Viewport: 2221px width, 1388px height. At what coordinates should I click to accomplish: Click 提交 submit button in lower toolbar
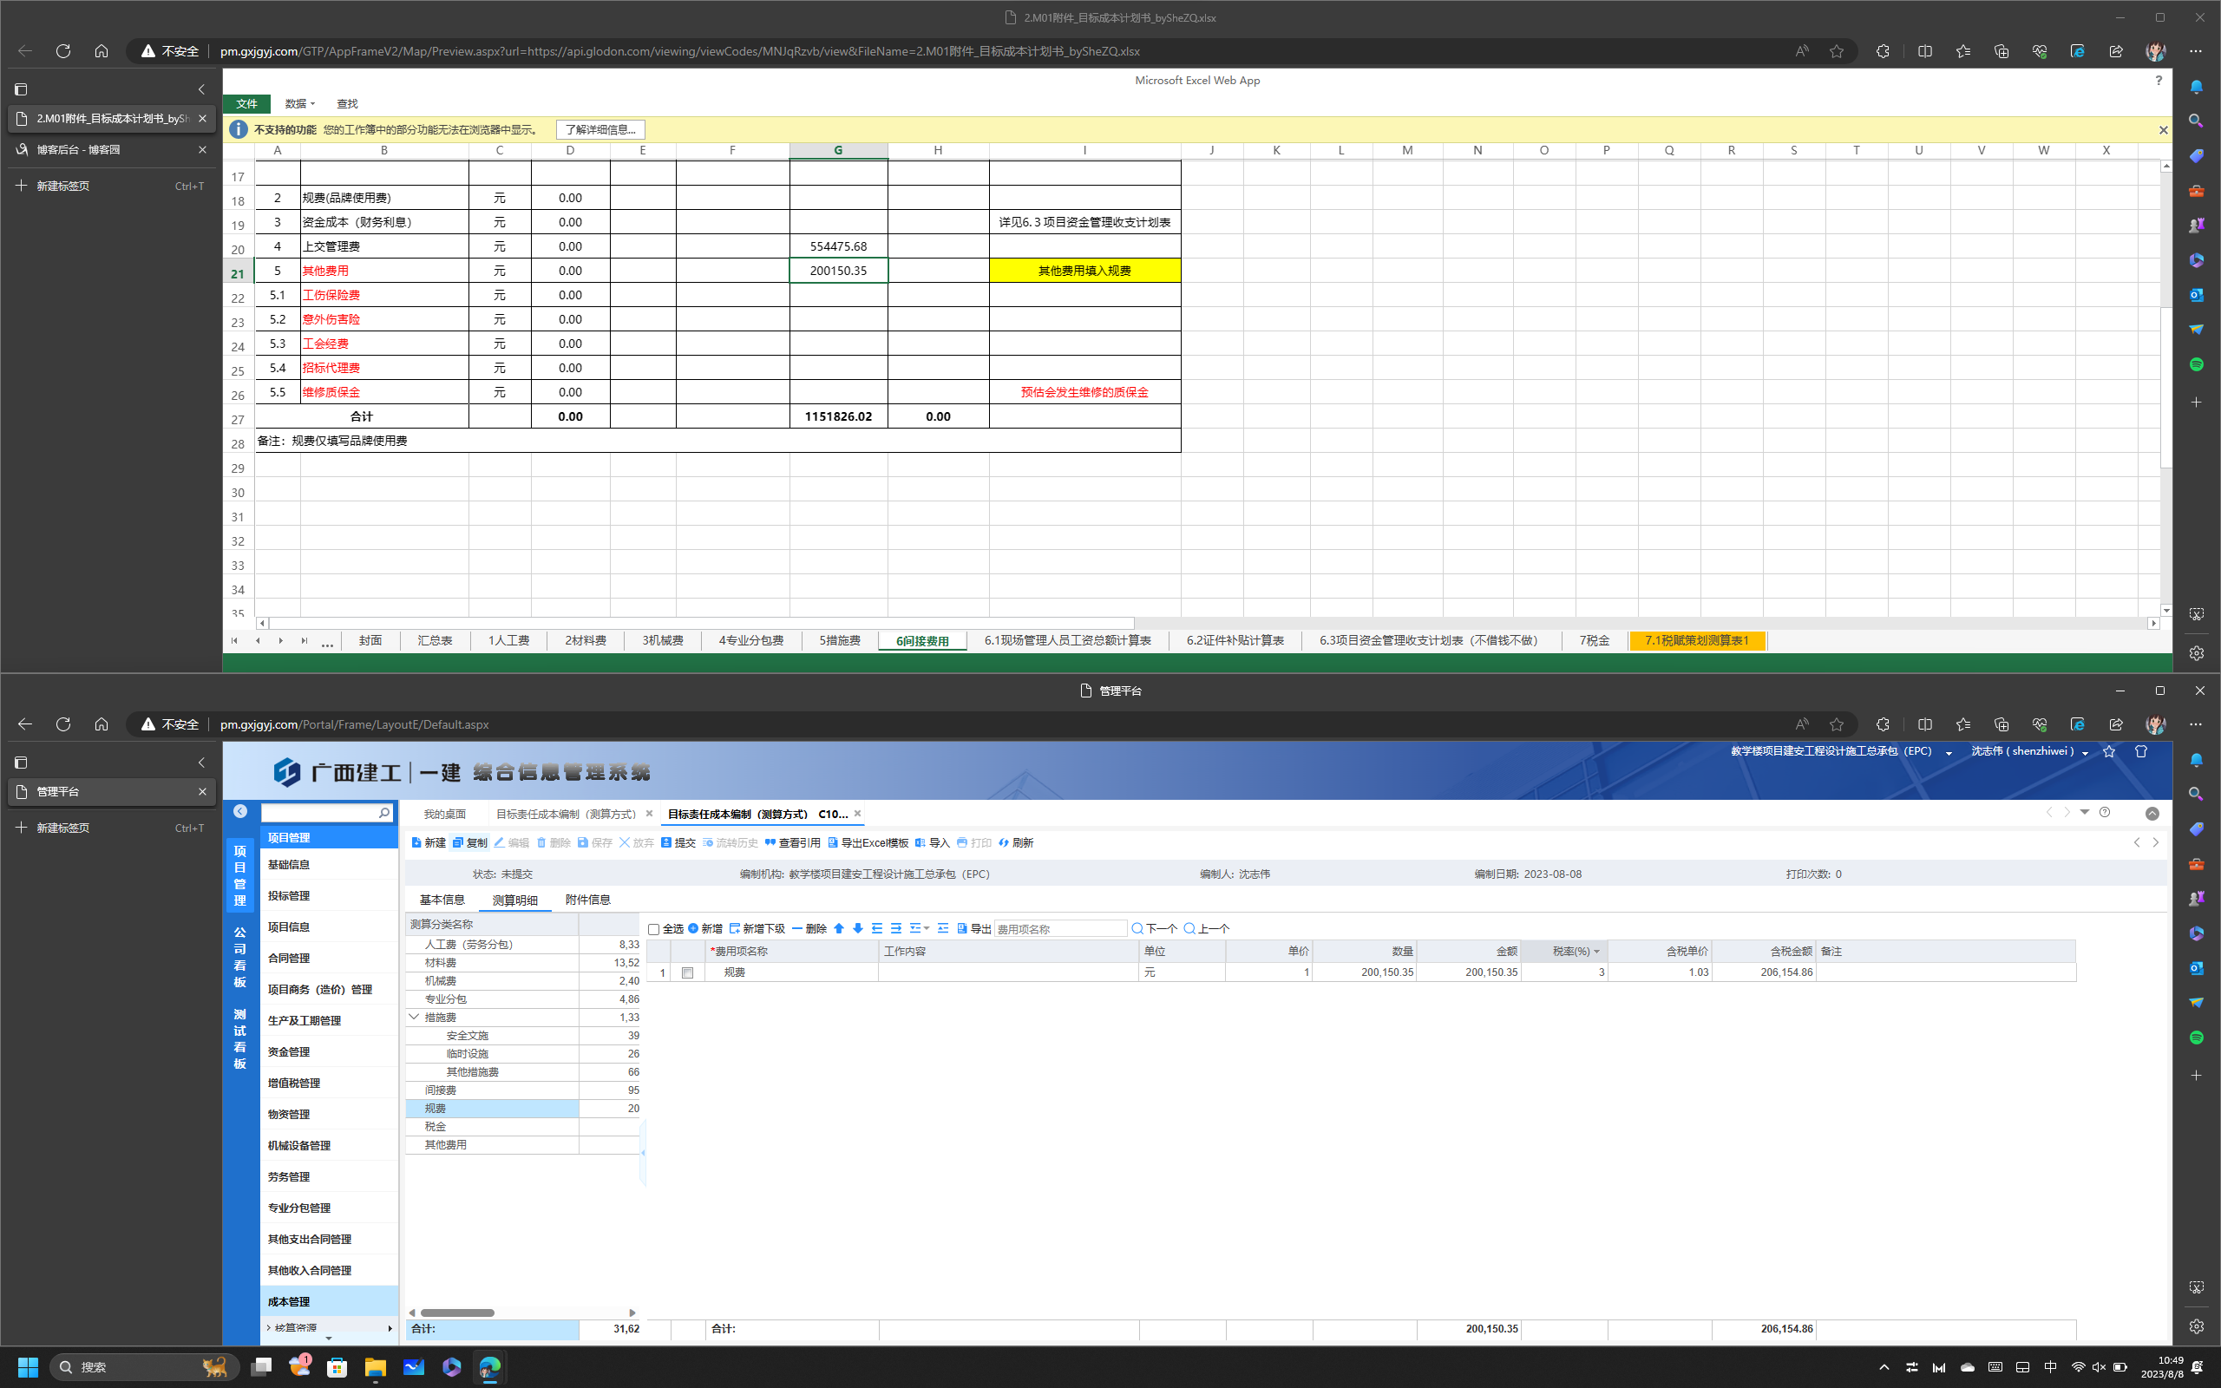pos(678,842)
